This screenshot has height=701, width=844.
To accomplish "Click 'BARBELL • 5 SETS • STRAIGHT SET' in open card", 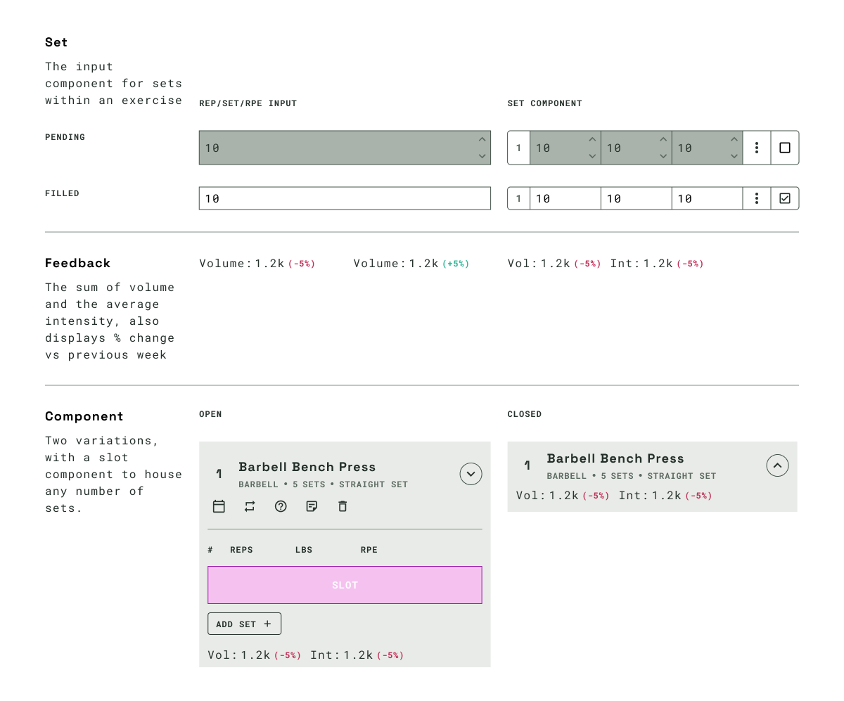I will click(x=323, y=484).
